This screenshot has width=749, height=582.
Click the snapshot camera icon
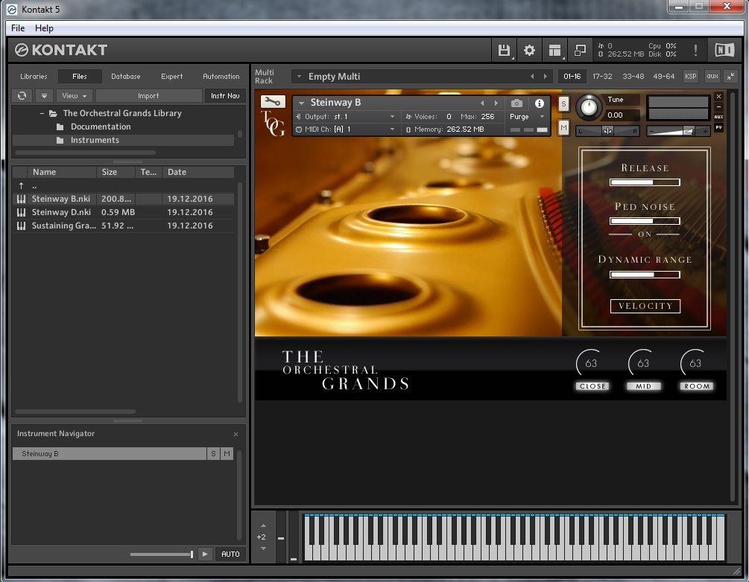coord(516,103)
